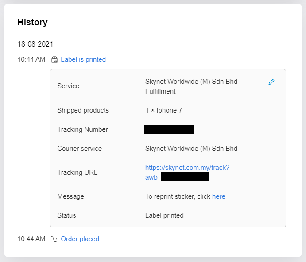
Task: Click the Courier service value Skynet Worldwide
Action: pos(191,149)
